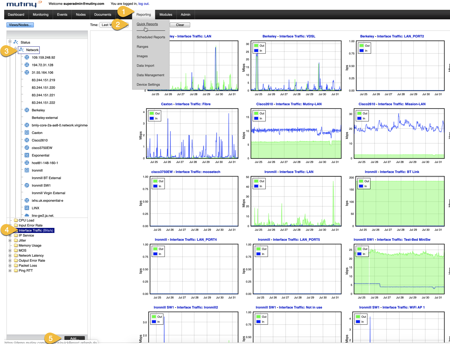Open the Berkeley Interface Traffic: VDSL link

(x=289, y=36)
